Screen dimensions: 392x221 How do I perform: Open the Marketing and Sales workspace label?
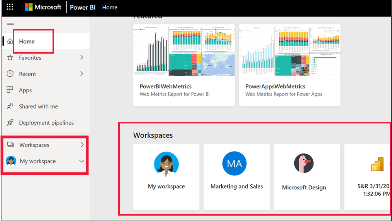[x=236, y=186]
